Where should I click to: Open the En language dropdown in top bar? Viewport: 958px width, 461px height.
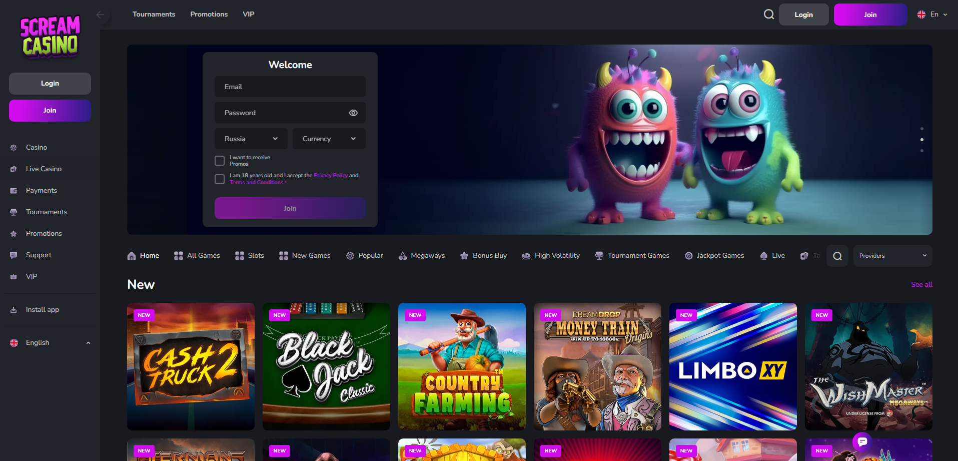[932, 15]
